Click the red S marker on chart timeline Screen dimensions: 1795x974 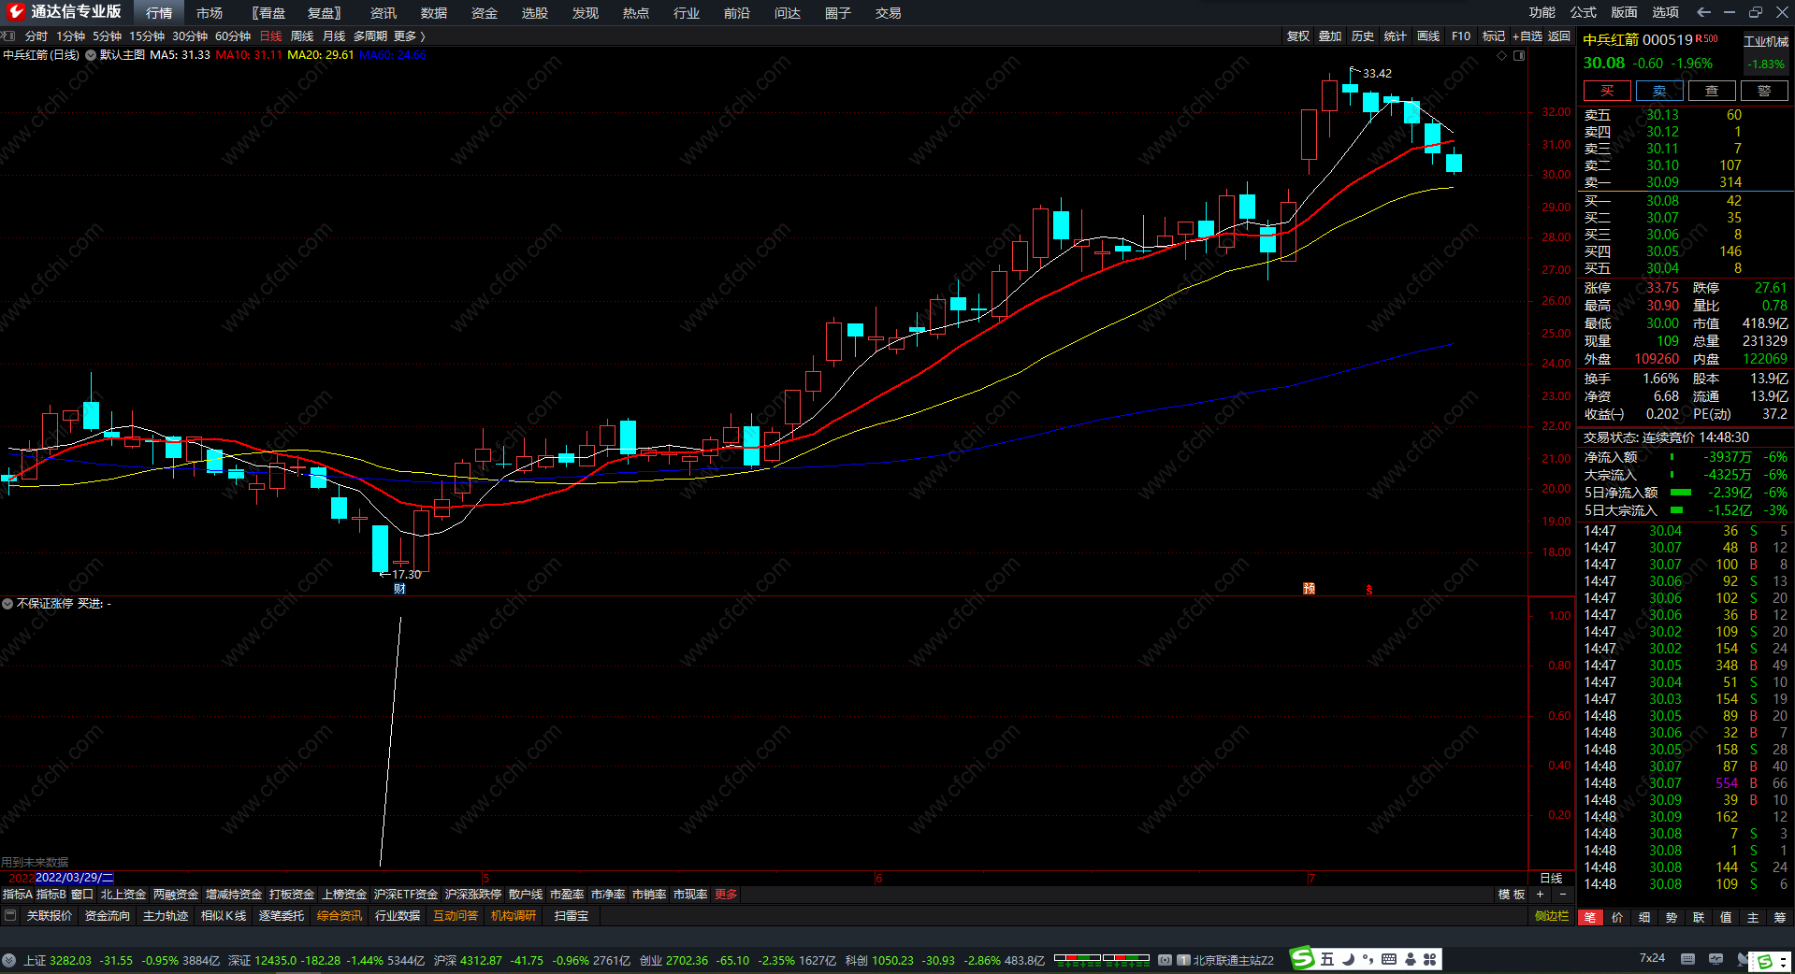[1368, 590]
